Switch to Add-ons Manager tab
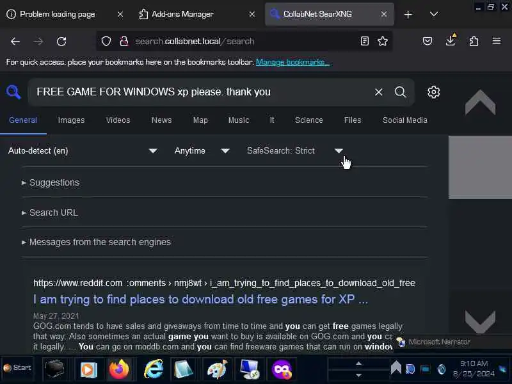The width and height of the screenshot is (512, 384). tap(182, 14)
